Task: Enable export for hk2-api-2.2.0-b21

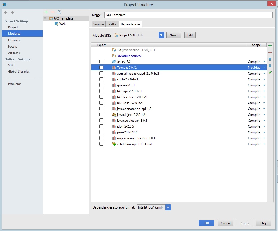Action: click(x=101, y=91)
